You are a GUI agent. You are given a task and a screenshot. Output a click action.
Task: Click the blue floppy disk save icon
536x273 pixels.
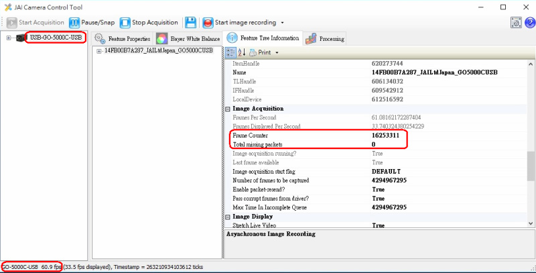click(x=190, y=22)
